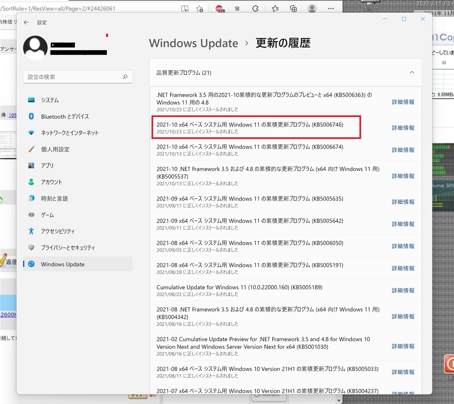Click the accessibility figure icon
Image resolution: width=454 pixels, height=404 pixels.
point(31,231)
